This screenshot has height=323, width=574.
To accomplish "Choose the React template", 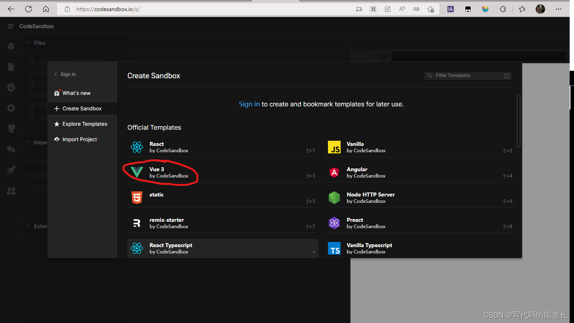I will click(x=223, y=147).
